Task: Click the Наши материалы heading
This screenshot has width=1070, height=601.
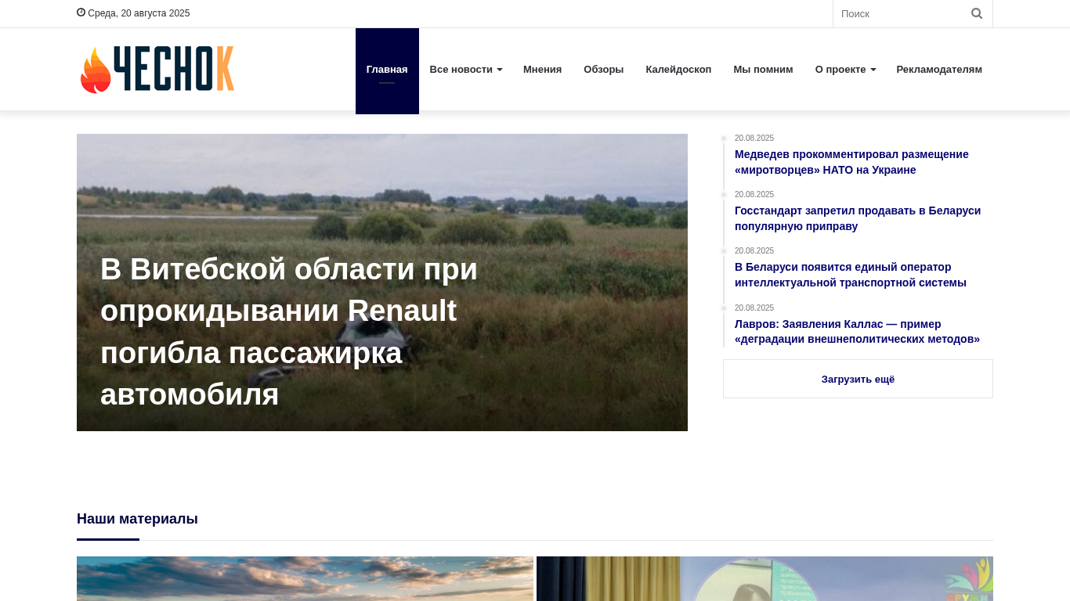Action: 137,519
